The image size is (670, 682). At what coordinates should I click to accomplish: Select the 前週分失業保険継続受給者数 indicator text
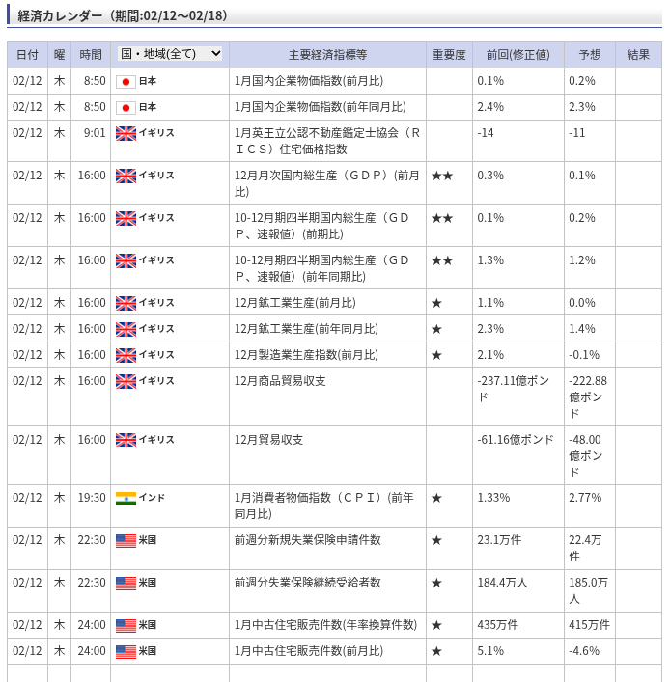[307, 583]
